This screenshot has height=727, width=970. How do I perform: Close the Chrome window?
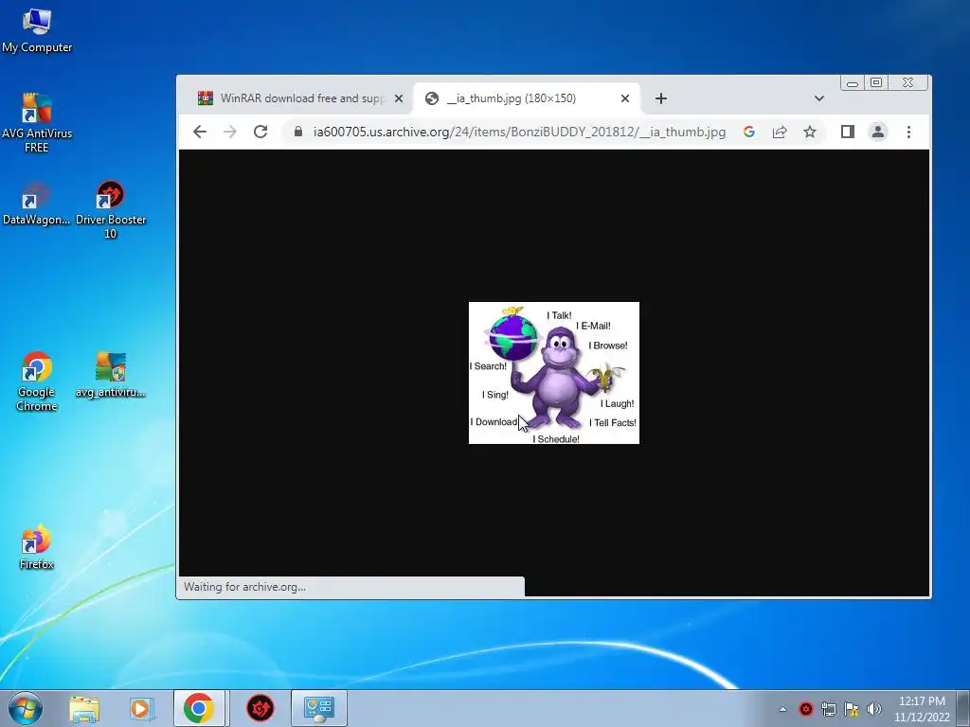(x=907, y=83)
